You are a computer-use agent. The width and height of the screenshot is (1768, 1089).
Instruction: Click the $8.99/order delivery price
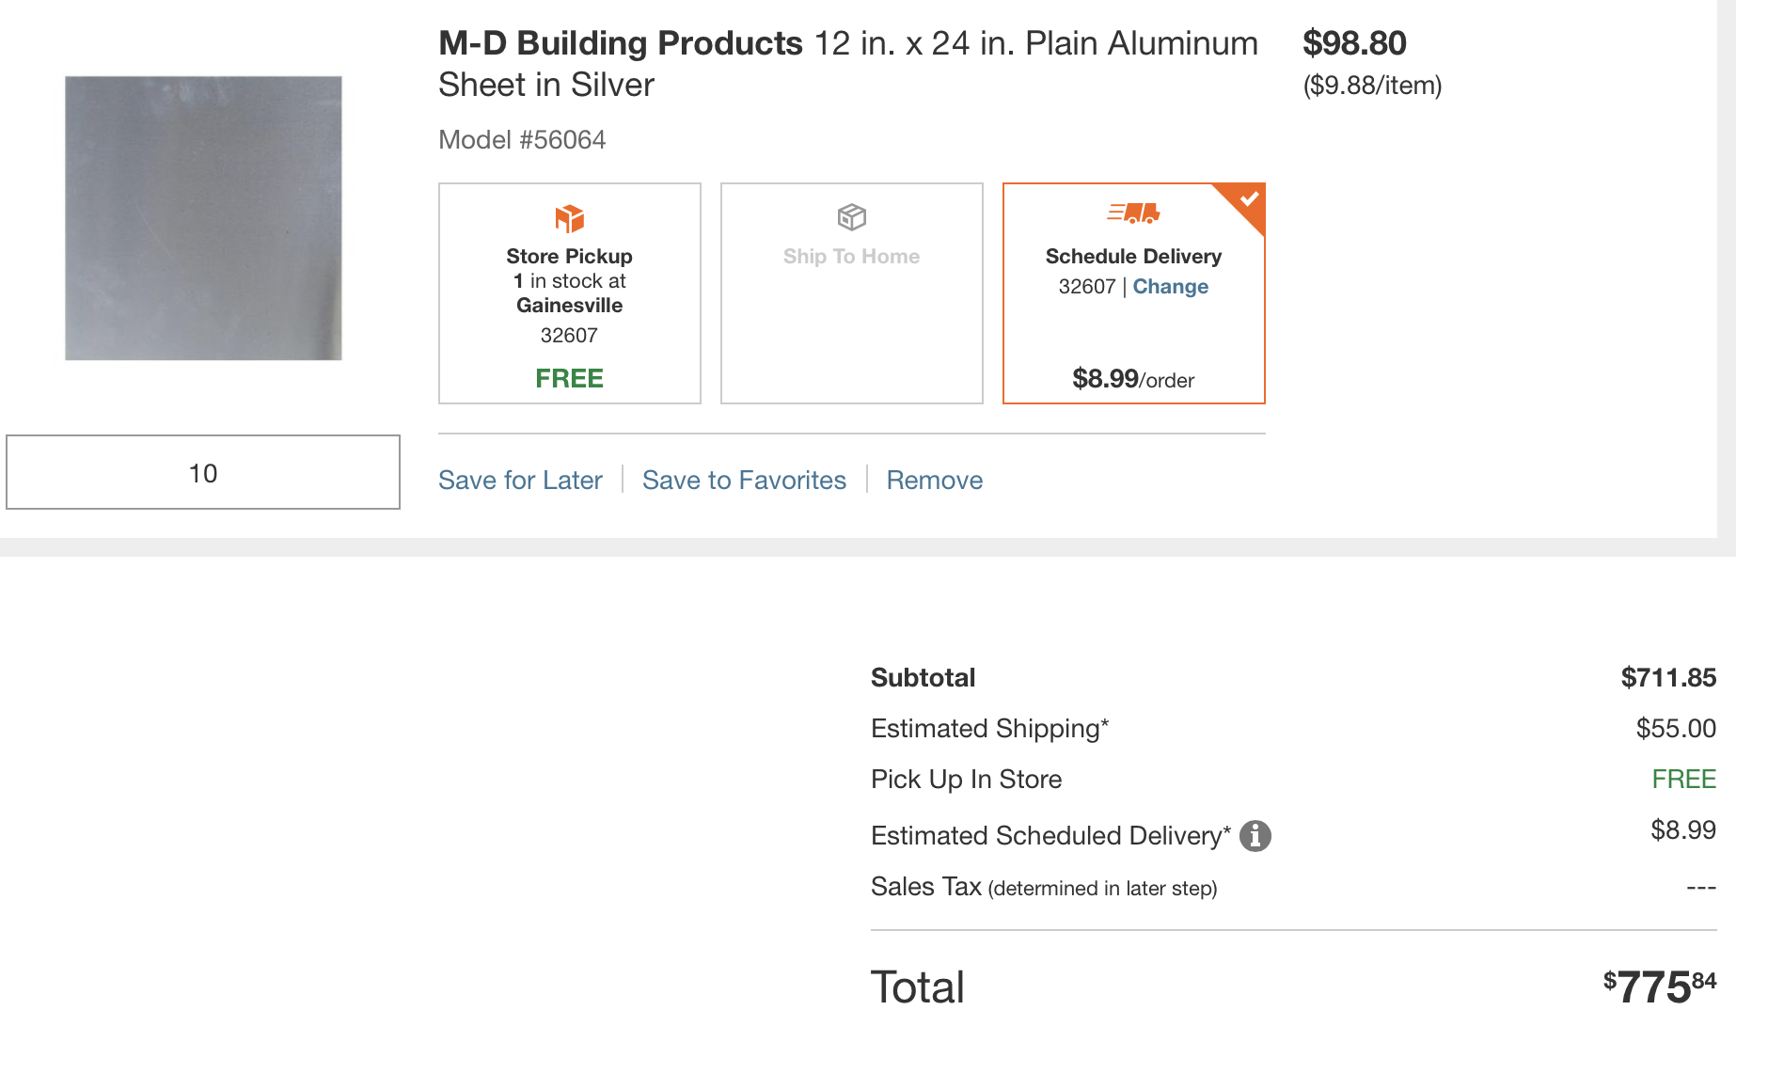click(1133, 379)
